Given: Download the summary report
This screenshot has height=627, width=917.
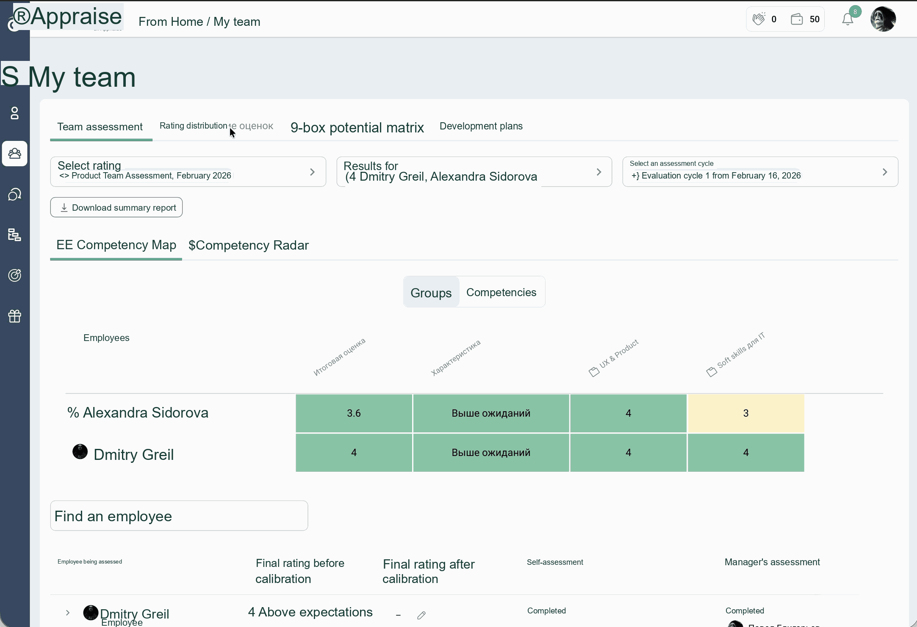Looking at the screenshot, I should 116,207.
